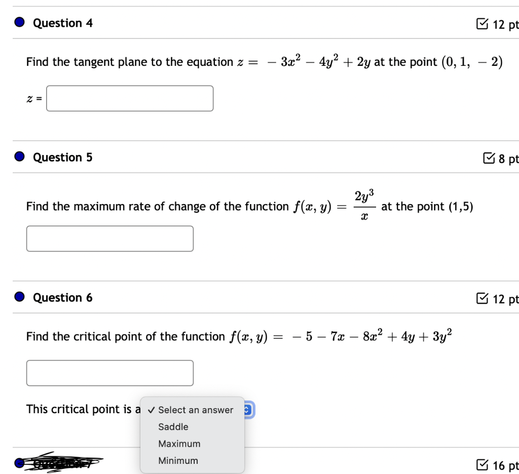Select the Minimum answer option

tap(178, 460)
